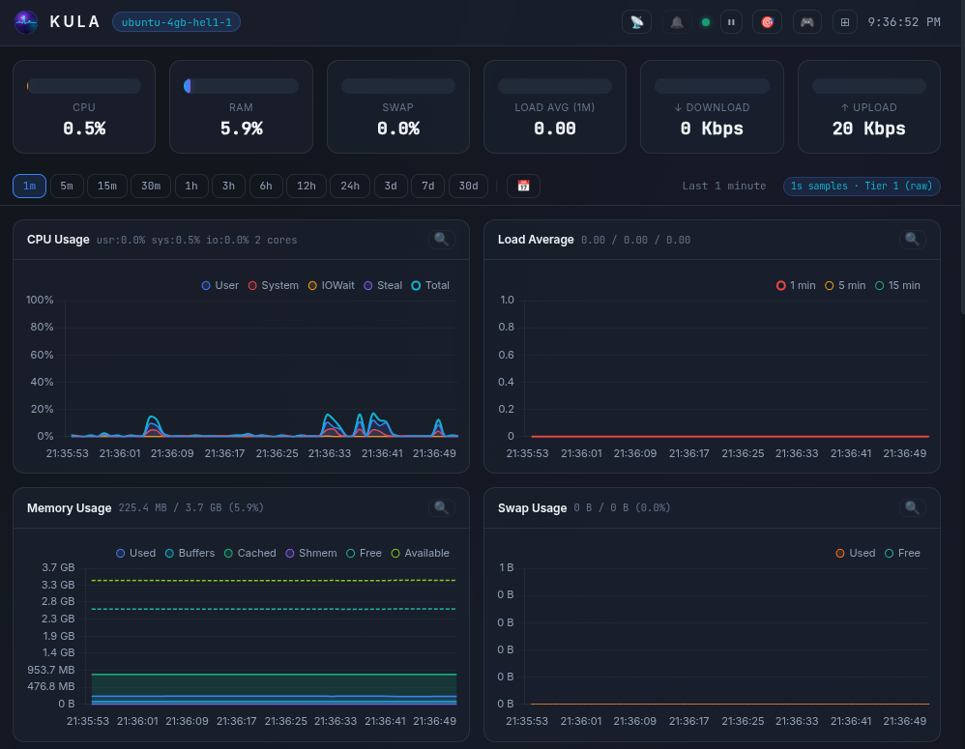965x749 pixels.
Task: Click the RAM gauge bar at the top
Action: pos(241,85)
